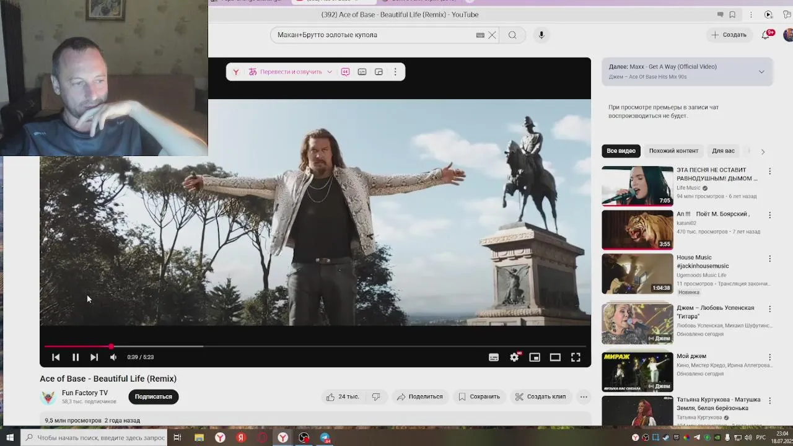The height and width of the screenshot is (446, 793).
Task: Subscribe with the Подписаться button
Action: coord(154,396)
